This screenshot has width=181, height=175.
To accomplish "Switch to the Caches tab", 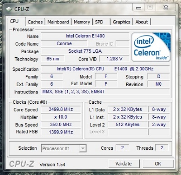I will coord(35,22).
